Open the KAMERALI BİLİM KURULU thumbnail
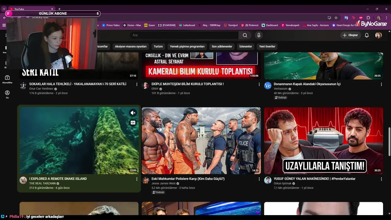 pos(201,66)
